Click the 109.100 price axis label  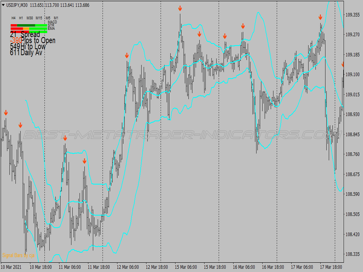[353, 75]
